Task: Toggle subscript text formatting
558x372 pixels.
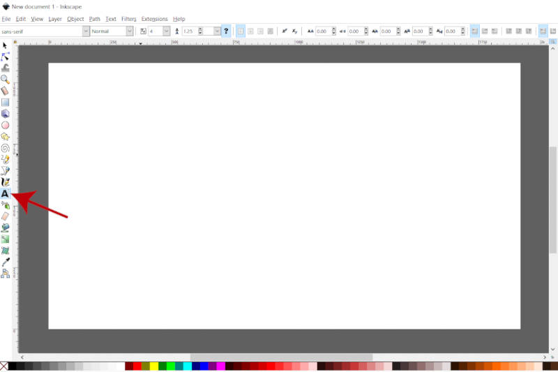Action: point(294,31)
